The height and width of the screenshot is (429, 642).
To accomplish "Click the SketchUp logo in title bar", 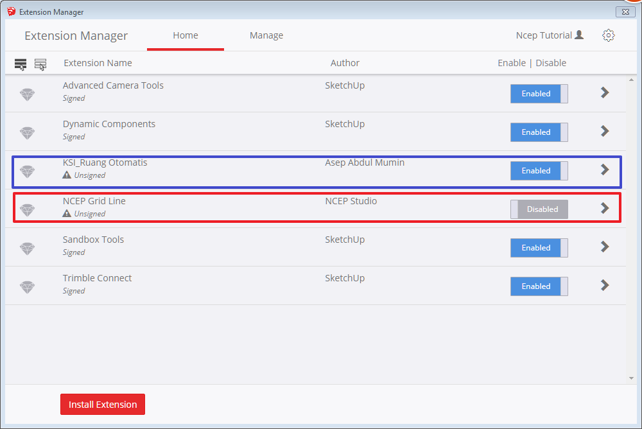I will [11, 12].
